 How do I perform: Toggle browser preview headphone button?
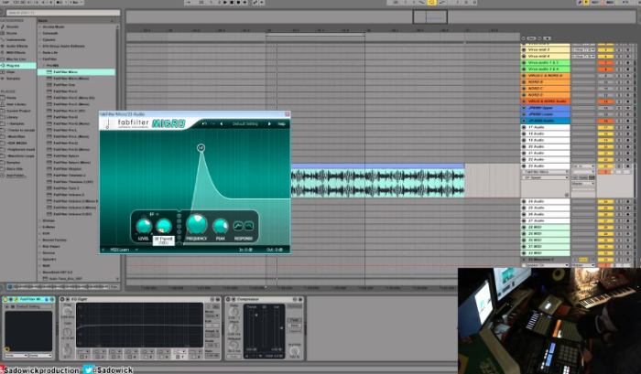pos(10,286)
